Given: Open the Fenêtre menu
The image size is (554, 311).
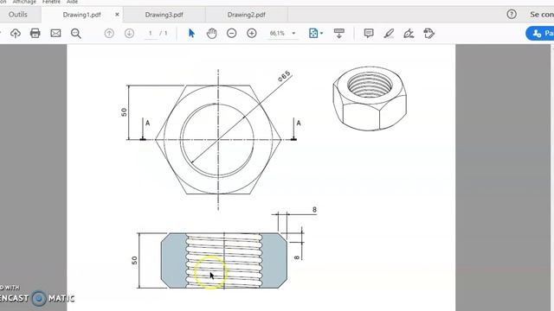Looking at the screenshot, I should pos(51,2).
